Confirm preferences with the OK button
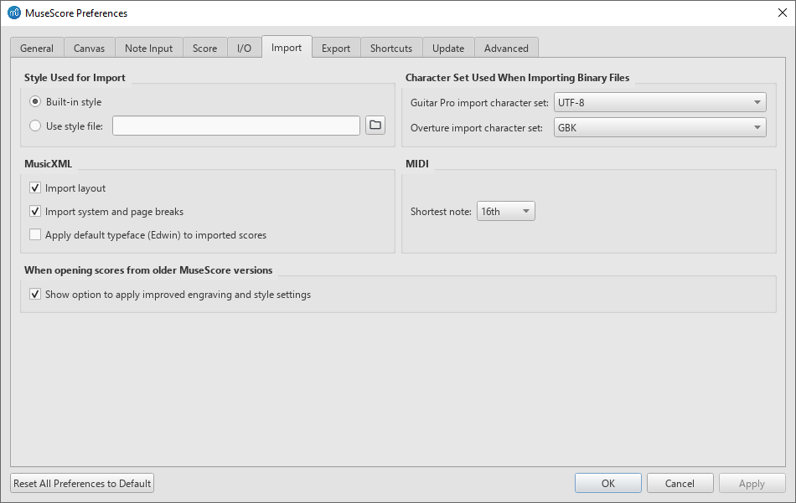This screenshot has width=796, height=503. [x=607, y=483]
